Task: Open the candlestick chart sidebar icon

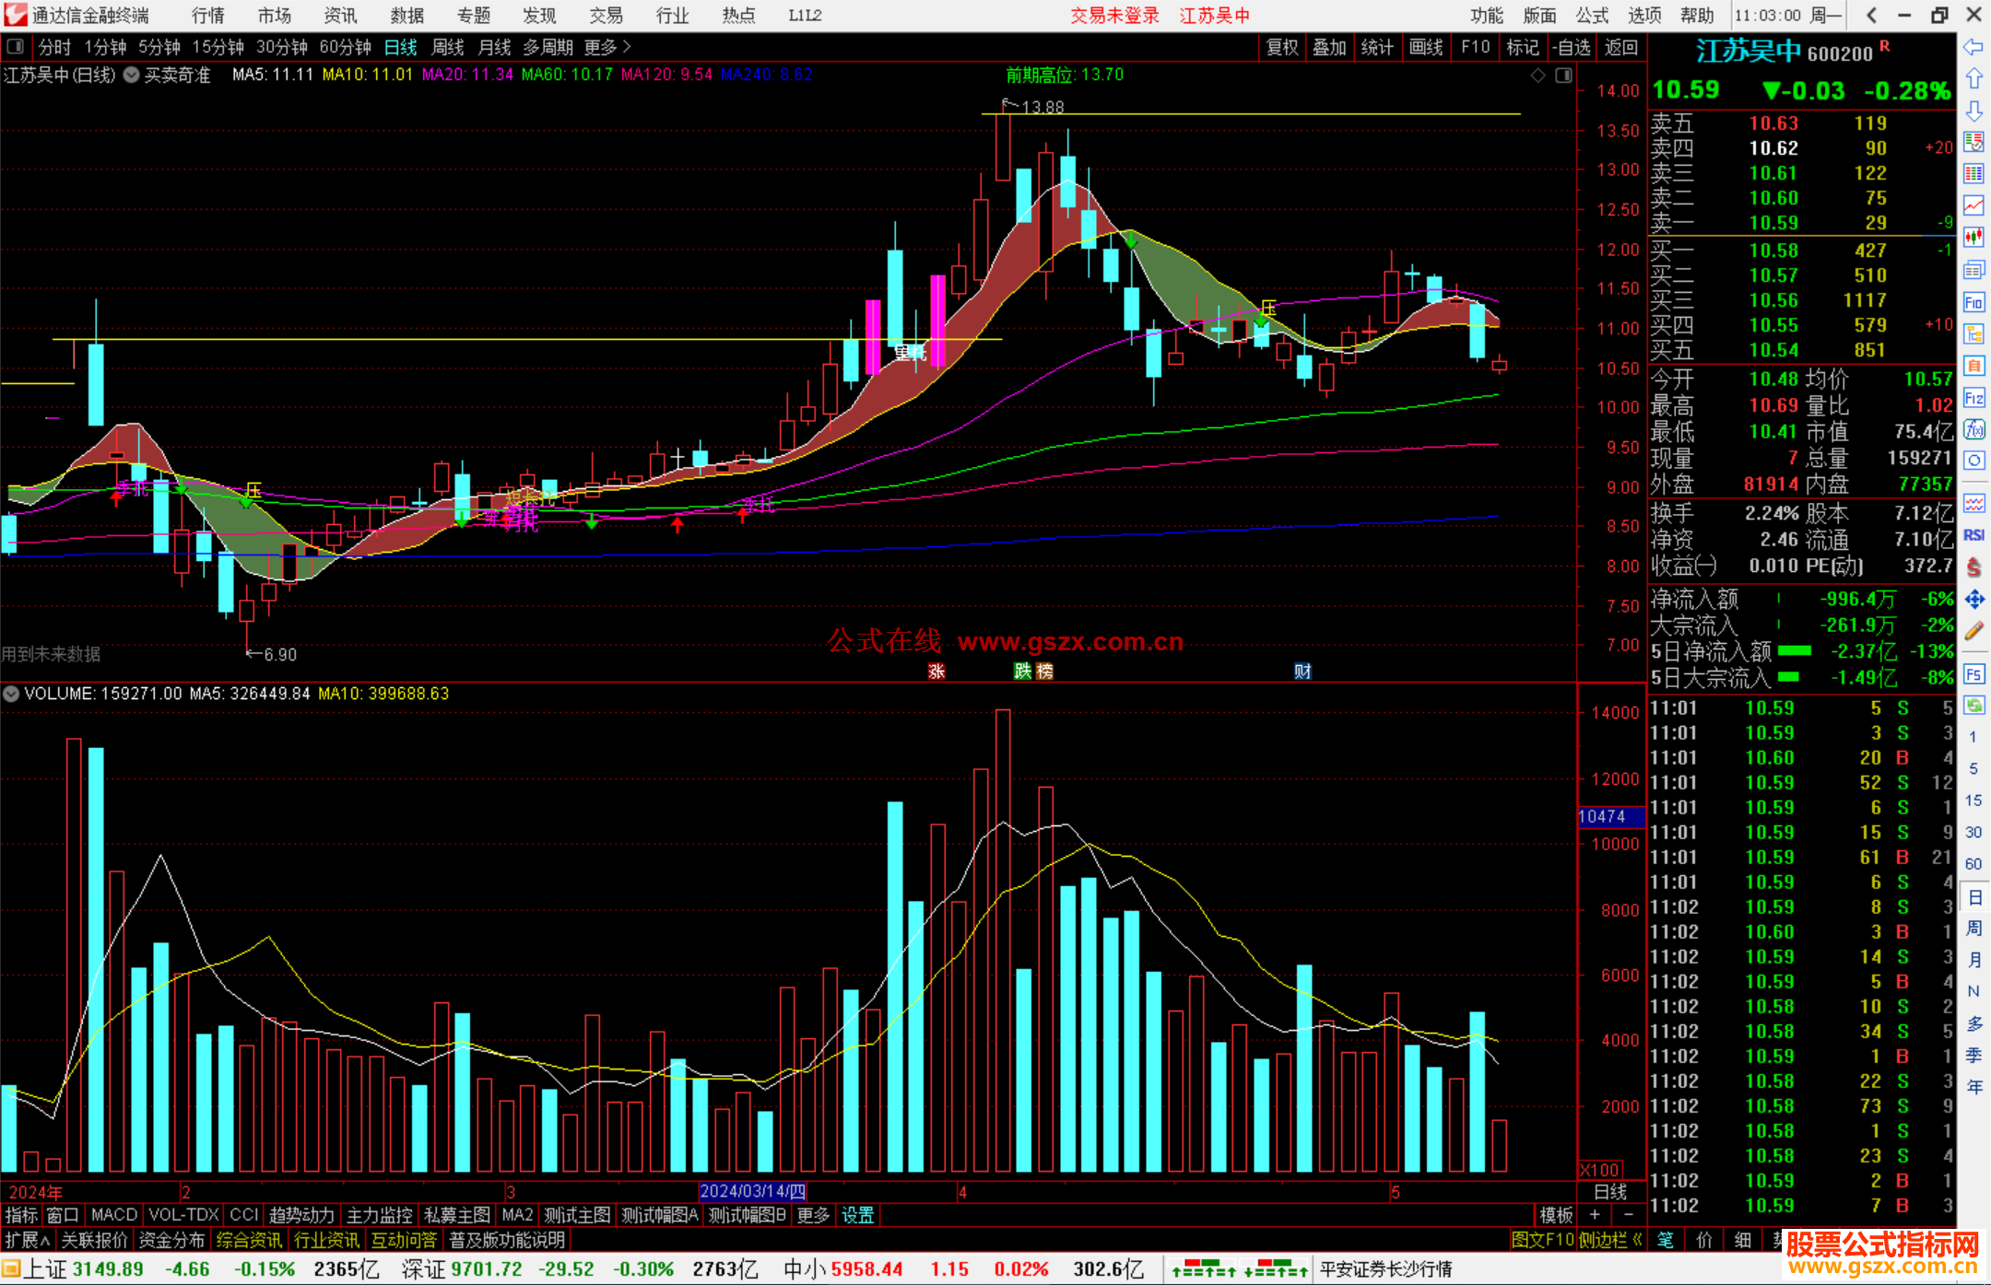Action: [x=1973, y=237]
